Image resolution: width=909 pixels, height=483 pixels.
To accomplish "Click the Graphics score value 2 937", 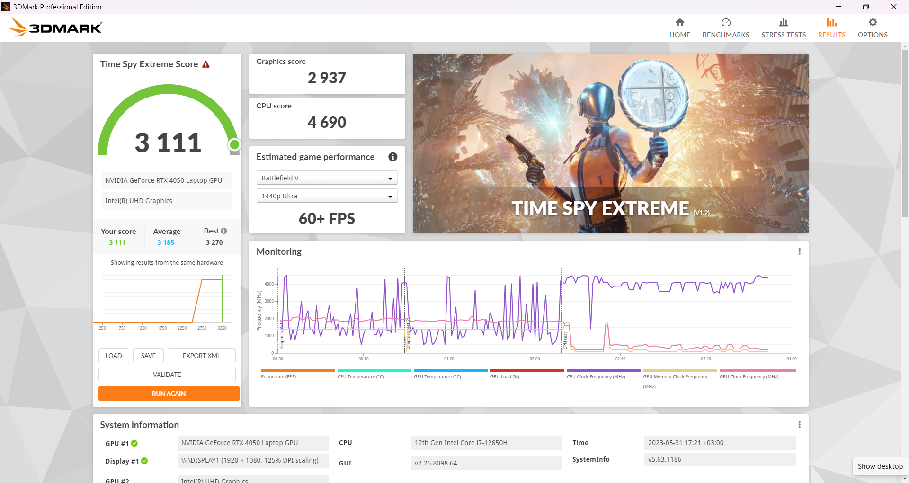I will [327, 78].
